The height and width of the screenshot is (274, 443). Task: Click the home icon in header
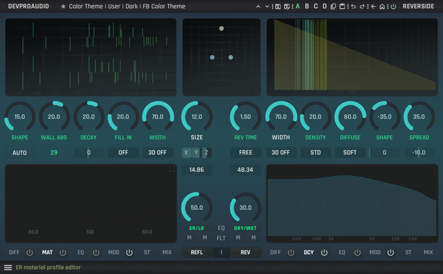[x=382, y=6]
